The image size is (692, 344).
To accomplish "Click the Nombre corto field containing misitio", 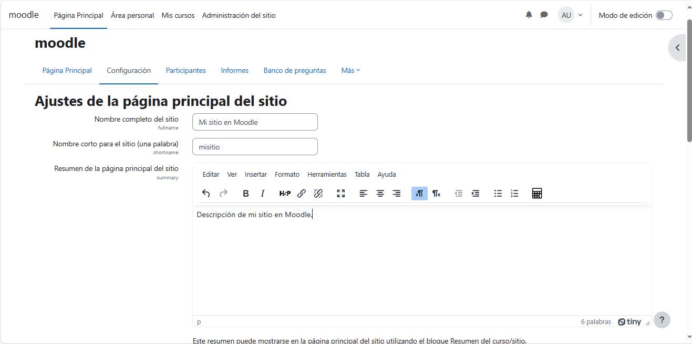I will coord(255,147).
